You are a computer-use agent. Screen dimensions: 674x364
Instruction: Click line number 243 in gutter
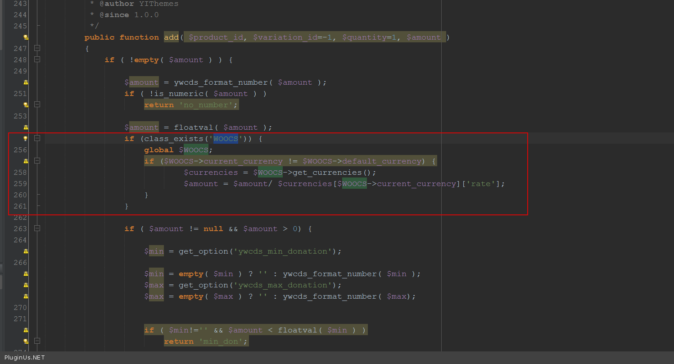click(20, 4)
